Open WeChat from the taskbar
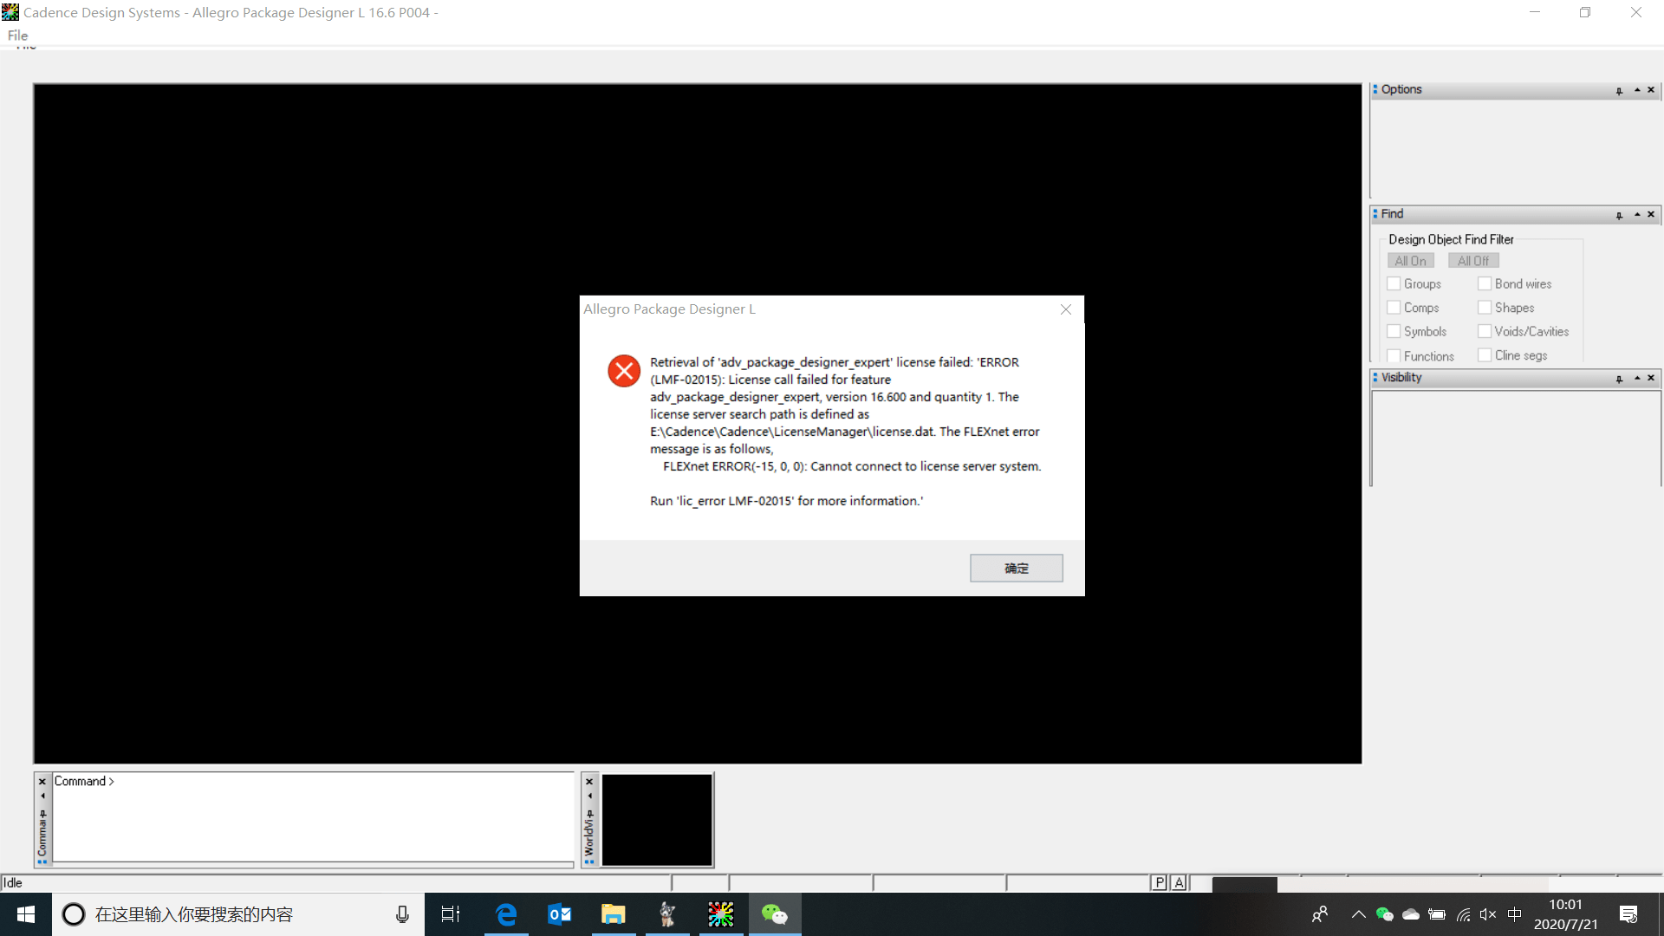The height and width of the screenshot is (936, 1664). (775, 914)
